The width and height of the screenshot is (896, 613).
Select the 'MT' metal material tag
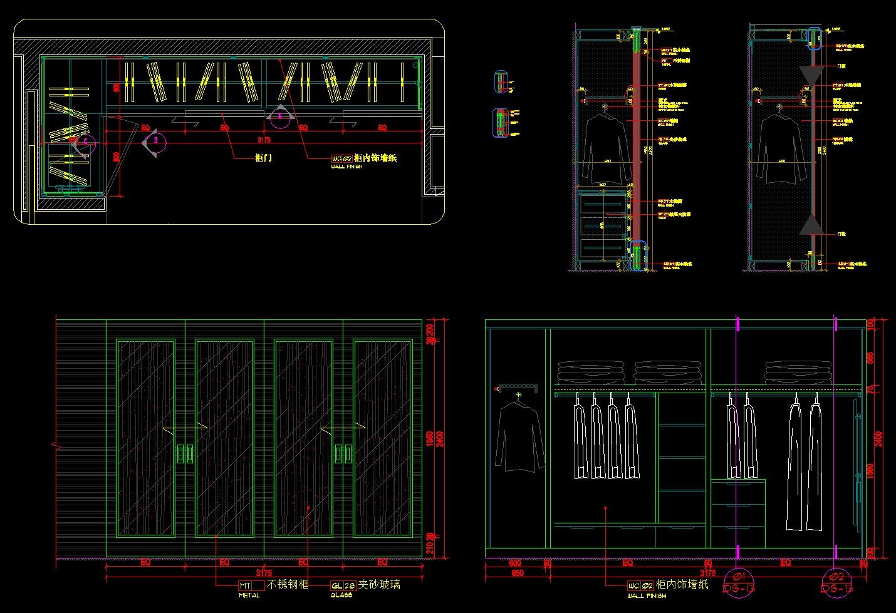251,586
